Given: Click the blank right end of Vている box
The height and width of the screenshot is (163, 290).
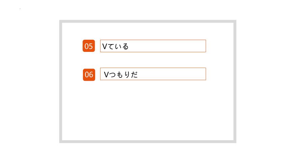Looking at the screenshot, I should point(167,46).
